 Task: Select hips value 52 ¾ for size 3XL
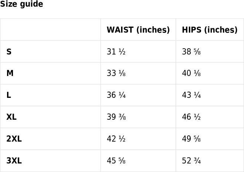191,161
